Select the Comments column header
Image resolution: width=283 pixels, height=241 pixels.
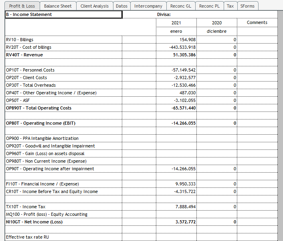tap(257, 22)
